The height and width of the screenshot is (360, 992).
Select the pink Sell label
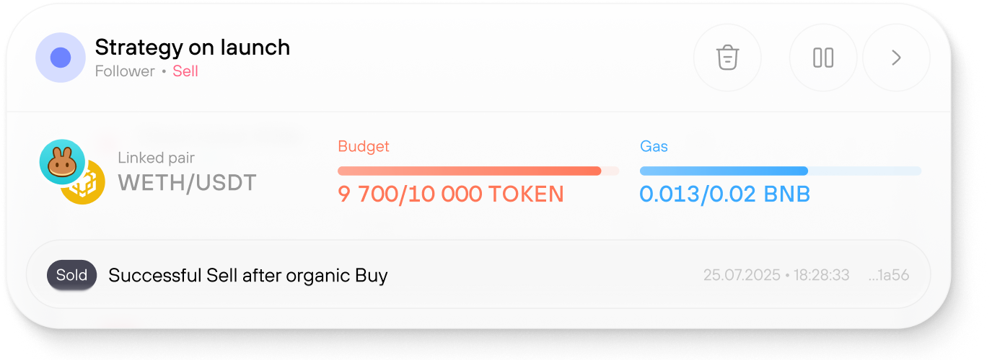[185, 71]
